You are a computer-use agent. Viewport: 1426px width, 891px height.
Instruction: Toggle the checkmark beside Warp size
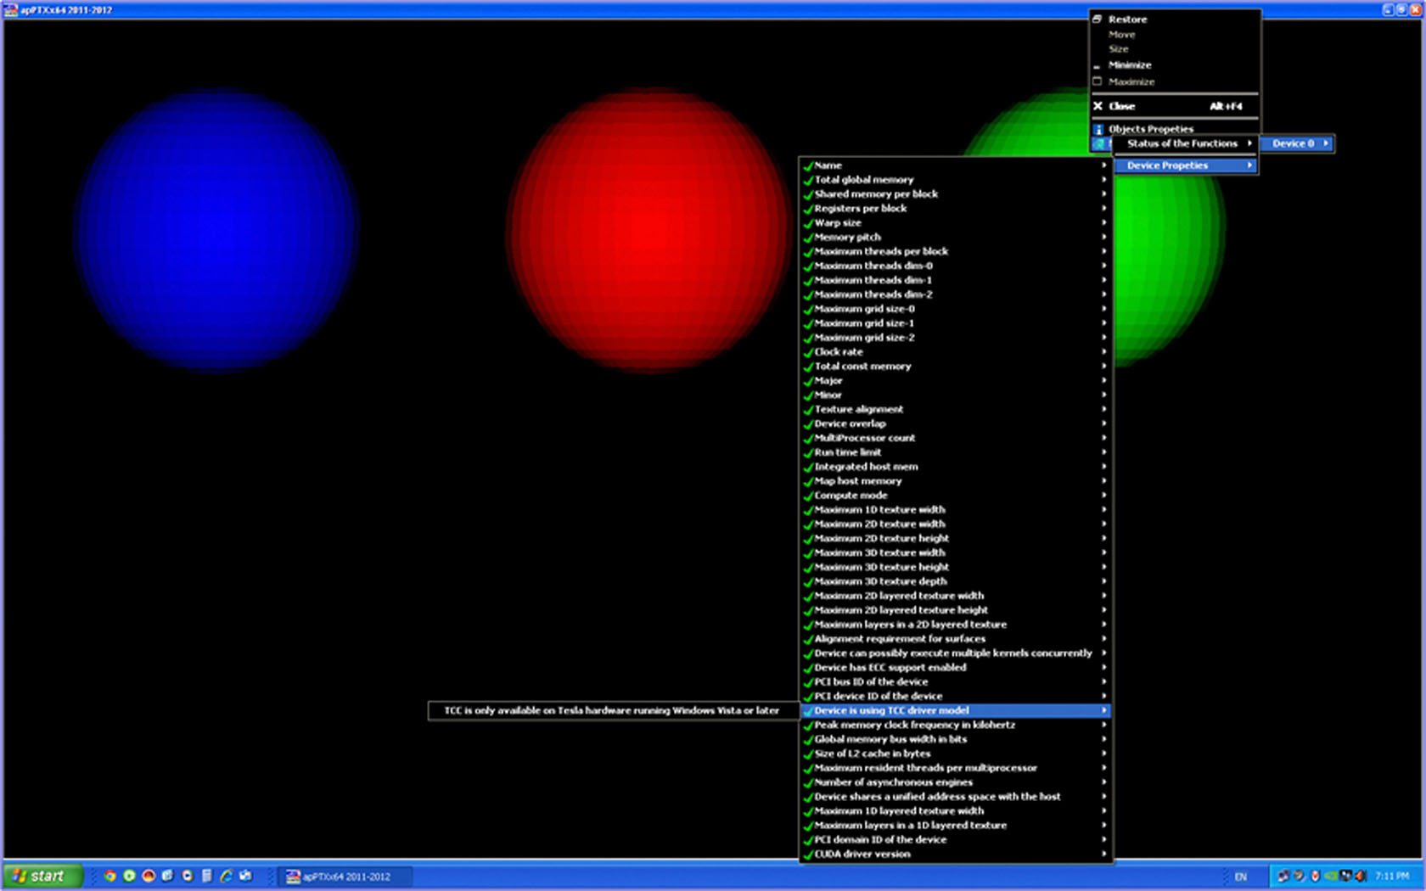pos(808,223)
